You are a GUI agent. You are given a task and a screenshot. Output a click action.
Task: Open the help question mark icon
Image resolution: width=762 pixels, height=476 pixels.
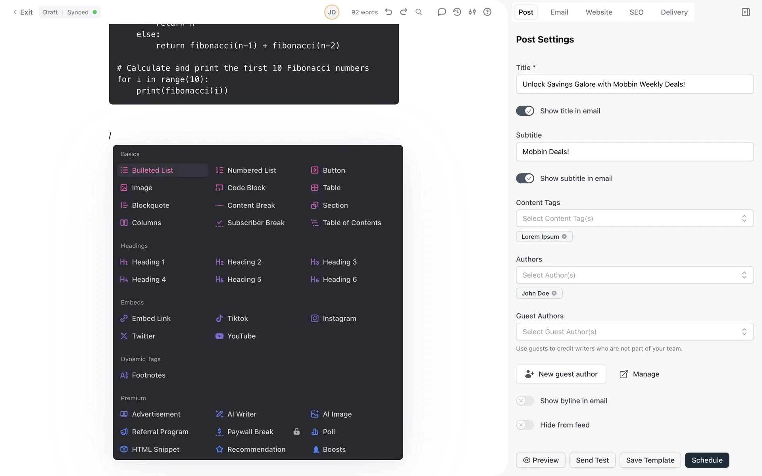point(487,12)
